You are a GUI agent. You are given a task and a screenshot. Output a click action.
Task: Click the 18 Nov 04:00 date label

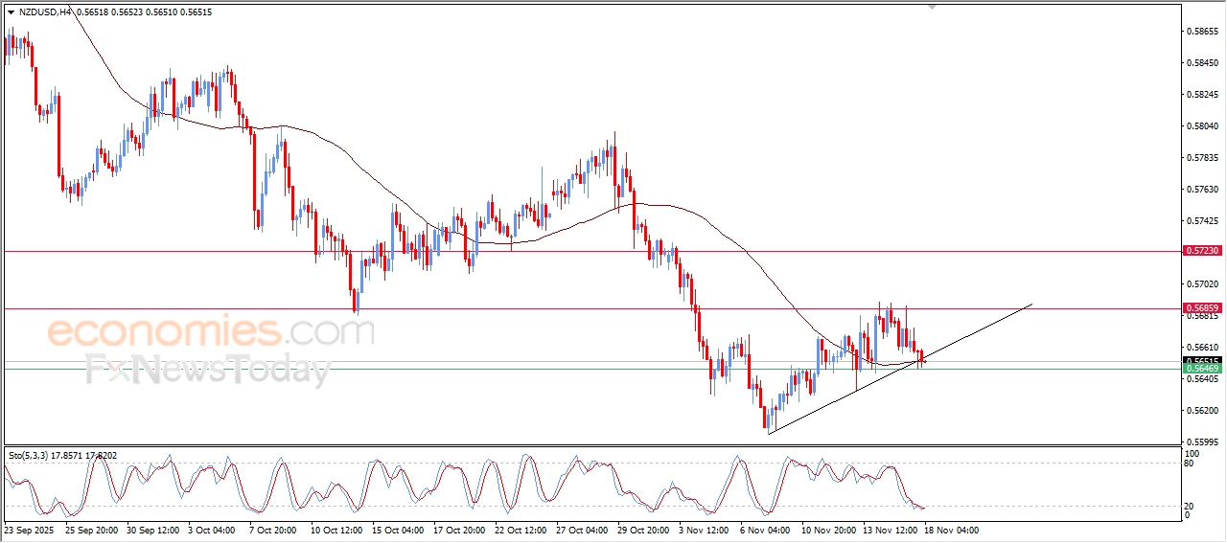click(x=950, y=530)
